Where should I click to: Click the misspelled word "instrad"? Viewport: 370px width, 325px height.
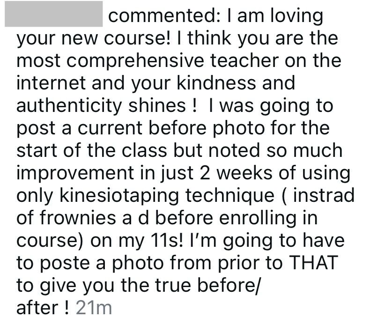click(324, 195)
